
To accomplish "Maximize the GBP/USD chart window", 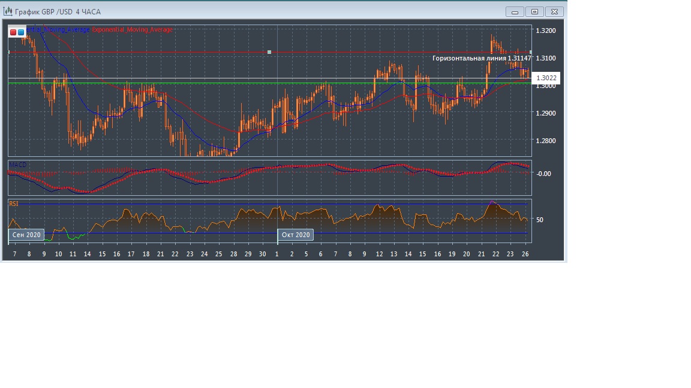I will click(534, 11).
